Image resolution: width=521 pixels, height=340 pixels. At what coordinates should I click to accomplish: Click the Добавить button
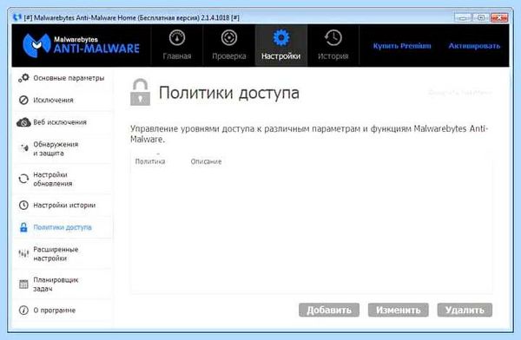click(329, 311)
